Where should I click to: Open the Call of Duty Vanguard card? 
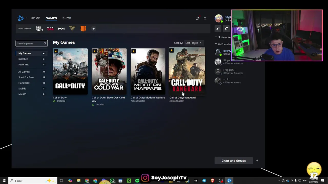[187, 71]
